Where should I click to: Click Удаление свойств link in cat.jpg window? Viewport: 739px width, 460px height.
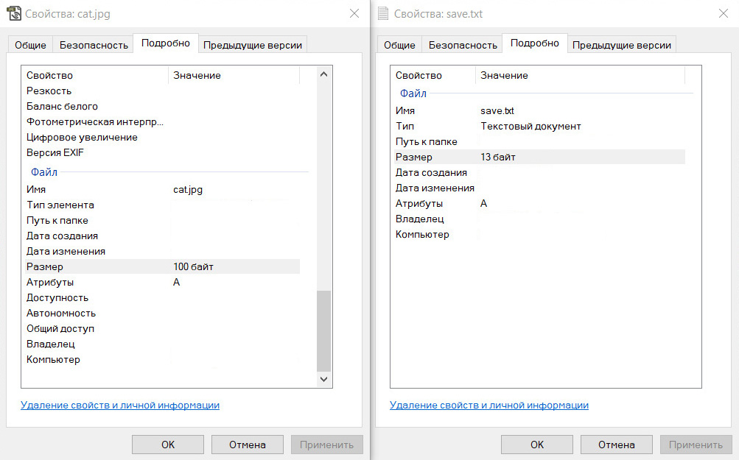(120, 406)
